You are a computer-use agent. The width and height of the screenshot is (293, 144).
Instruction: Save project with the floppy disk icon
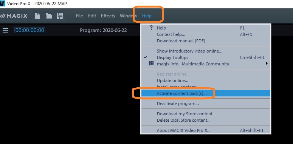click(60, 16)
